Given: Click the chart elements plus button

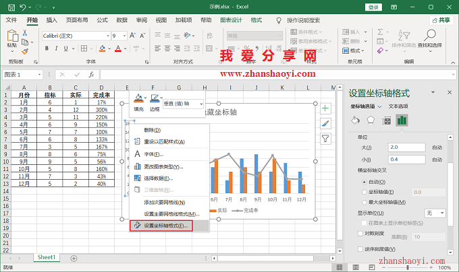Looking at the screenshot, I should point(325,108).
